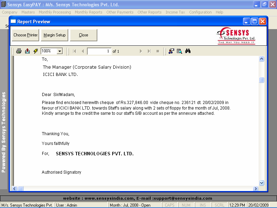
Task: Click the Choose Printer button
Action: pyautogui.click(x=25, y=35)
